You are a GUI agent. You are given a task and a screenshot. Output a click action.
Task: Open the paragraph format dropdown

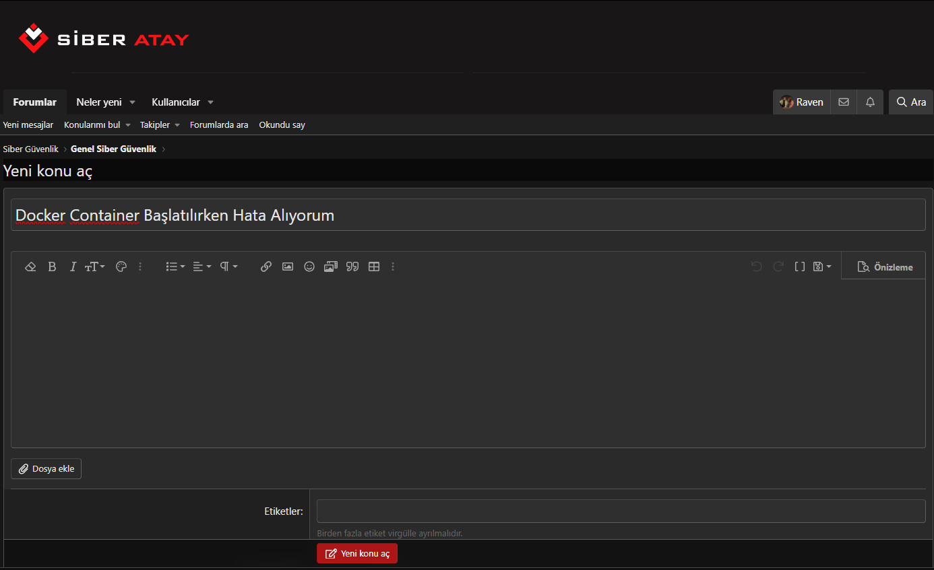coord(229,266)
